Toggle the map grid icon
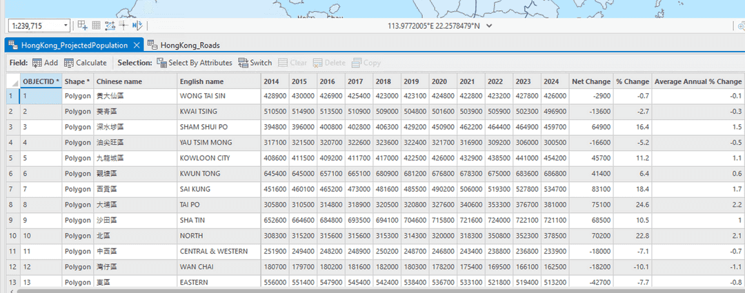 click(x=96, y=26)
